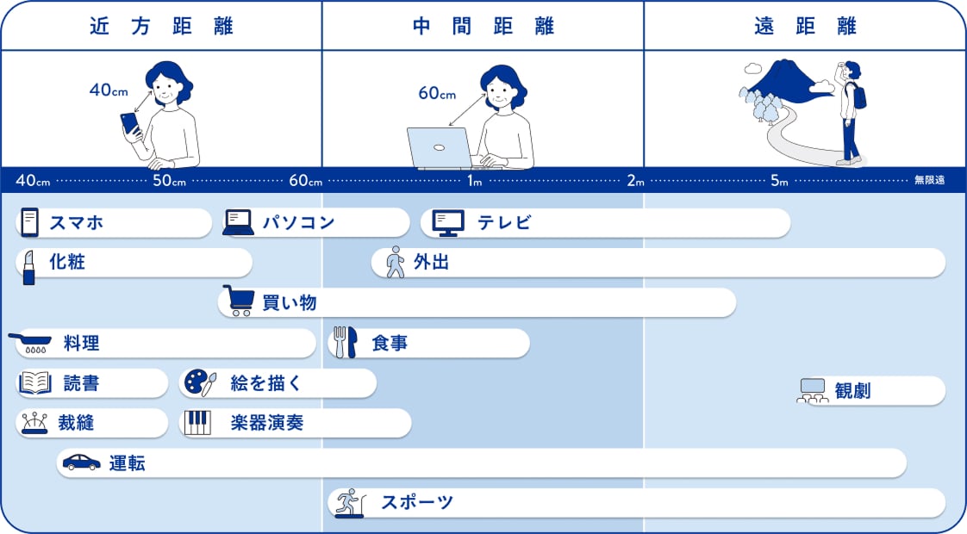Click the スポーツ label
The width and height of the screenshot is (967, 534).
coord(417,502)
